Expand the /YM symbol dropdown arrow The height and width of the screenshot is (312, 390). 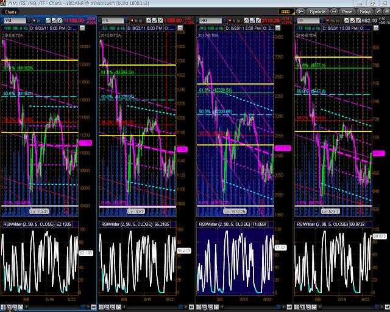[x=29, y=20]
